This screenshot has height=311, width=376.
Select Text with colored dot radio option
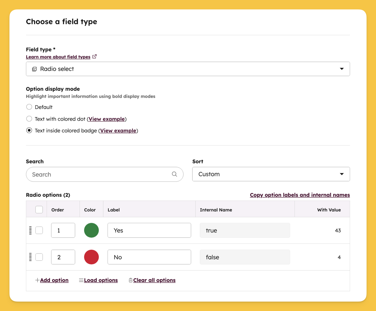coord(29,119)
